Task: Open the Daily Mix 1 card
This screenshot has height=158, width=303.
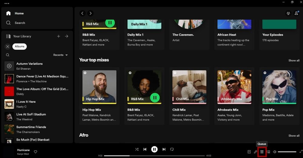Action: [144, 35]
